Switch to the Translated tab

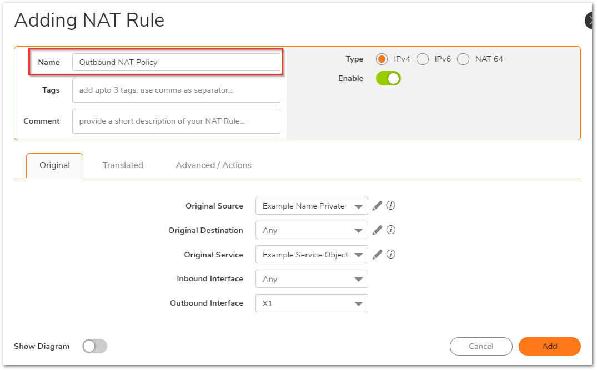[x=123, y=165]
